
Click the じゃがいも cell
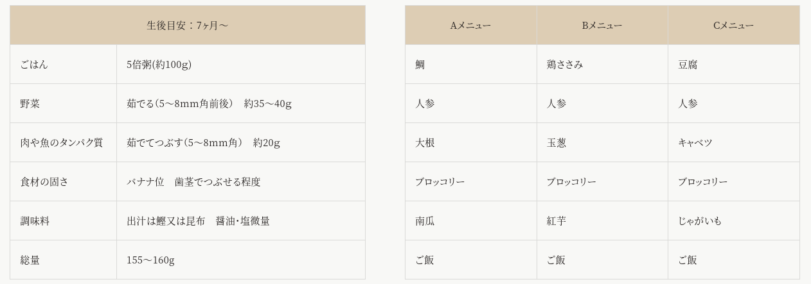pos(733,221)
